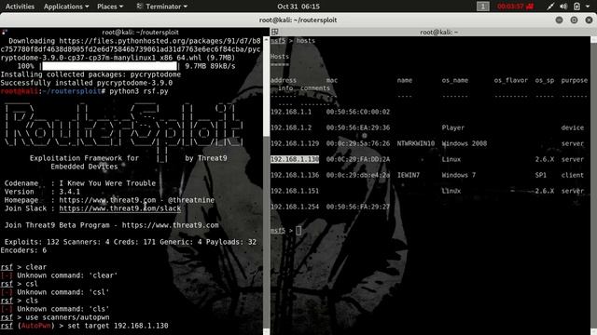Click os_name Player
This screenshot has height=335, width=597.
tap(452, 127)
